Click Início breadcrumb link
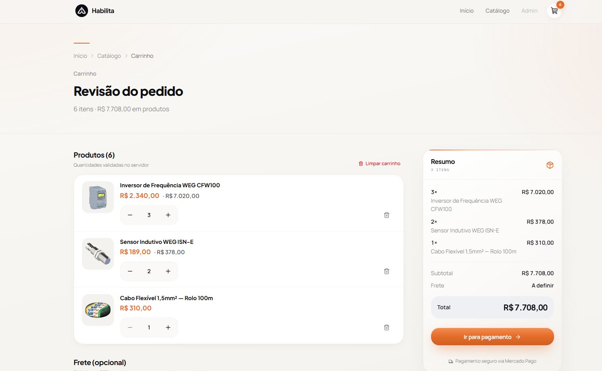The image size is (602, 371). click(80, 56)
